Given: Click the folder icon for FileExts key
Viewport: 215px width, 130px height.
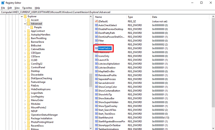Looking at the screenshot, I should [x=28, y=86].
